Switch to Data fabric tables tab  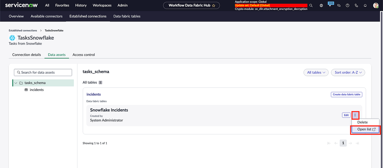(x=127, y=16)
